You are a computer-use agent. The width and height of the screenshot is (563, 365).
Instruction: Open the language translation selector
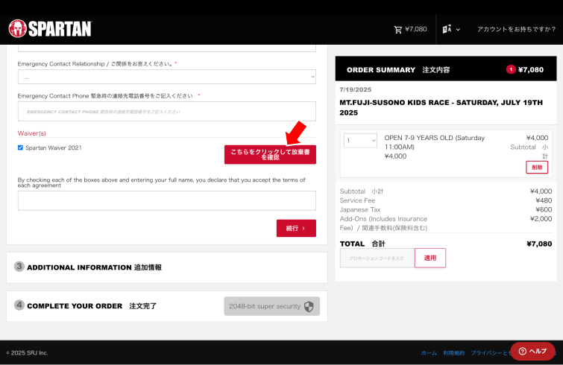pyautogui.click(x=451, y=29)
